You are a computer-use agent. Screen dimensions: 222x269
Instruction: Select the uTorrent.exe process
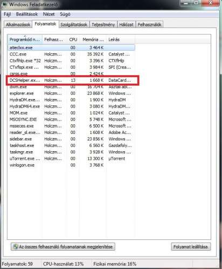point(71,159)
